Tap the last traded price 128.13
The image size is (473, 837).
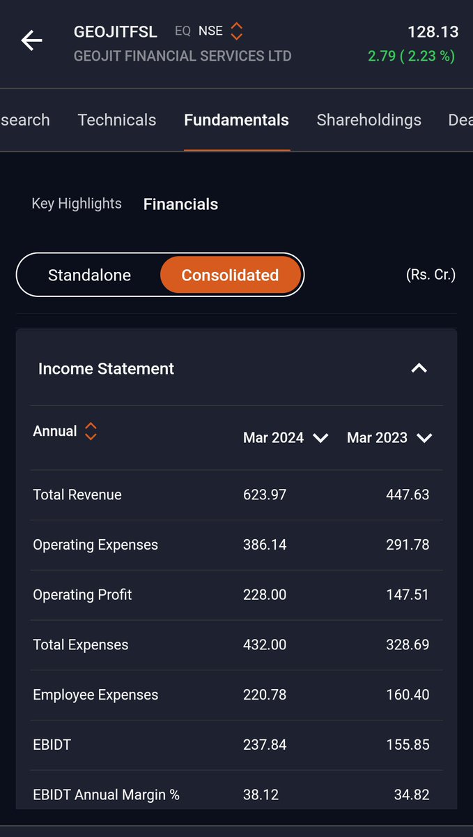[x=433, y=32]
